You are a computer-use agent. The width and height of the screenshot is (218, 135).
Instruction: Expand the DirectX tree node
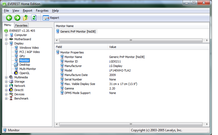(x=6, y=90)
